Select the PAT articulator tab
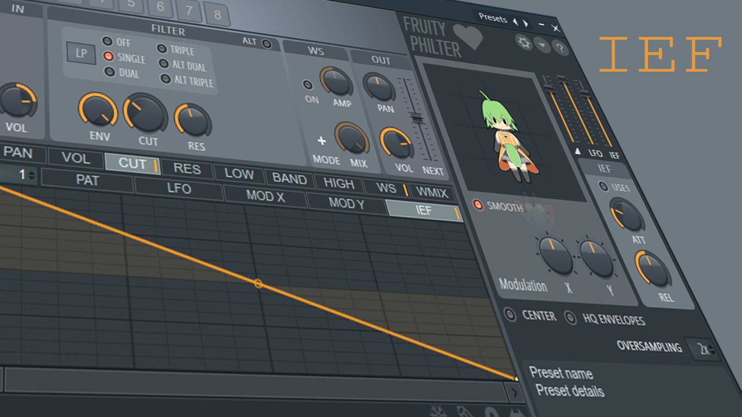 point(87,180)
